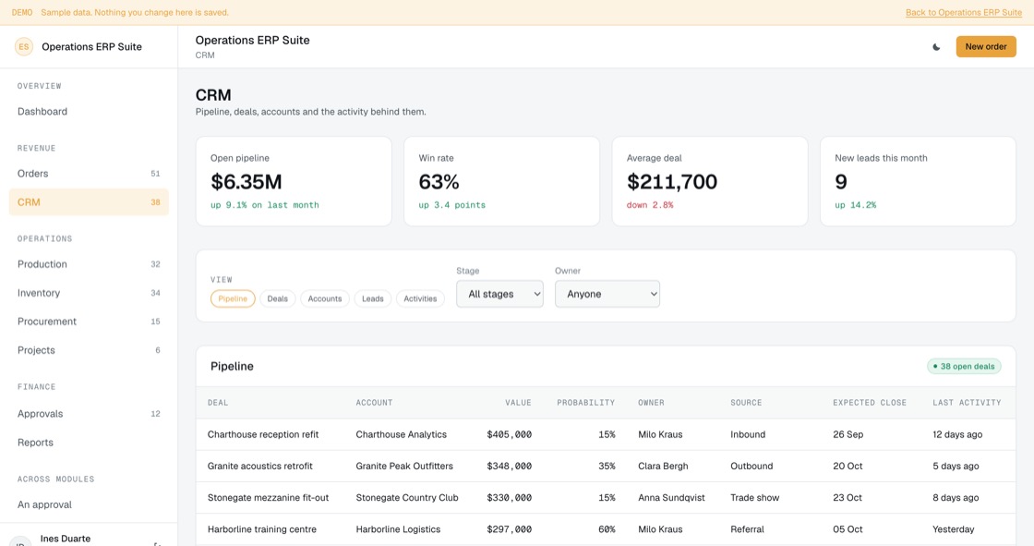Click the ES logo avatar in sidebar
The height and width of the screenshot is (546, 1034).
pos(24,47)
